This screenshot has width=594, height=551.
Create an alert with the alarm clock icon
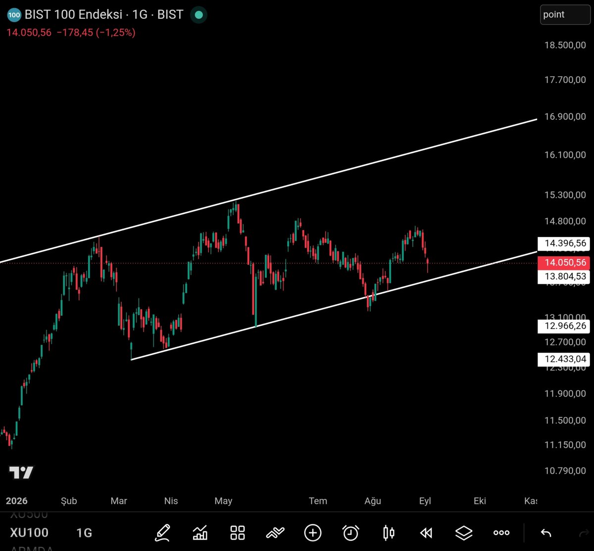pyautogui.click(x=351, y=533)
